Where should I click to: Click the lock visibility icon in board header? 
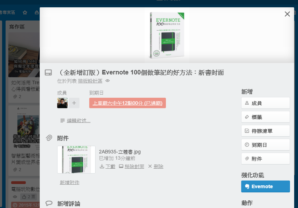(x=37, y=13)
